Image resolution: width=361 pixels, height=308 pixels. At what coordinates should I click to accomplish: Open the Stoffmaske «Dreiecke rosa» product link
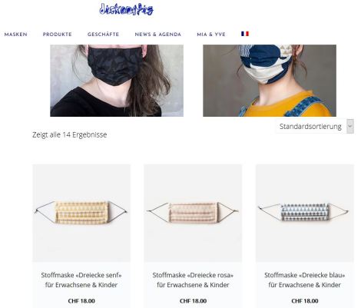click(x=193, y=280)
